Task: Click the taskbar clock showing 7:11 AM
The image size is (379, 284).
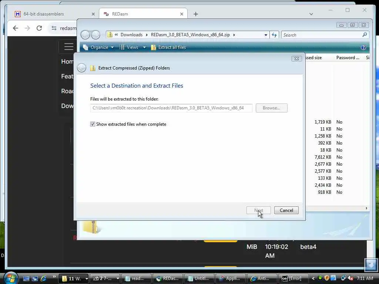Action: pyautogui.click(x=365, y=278)
